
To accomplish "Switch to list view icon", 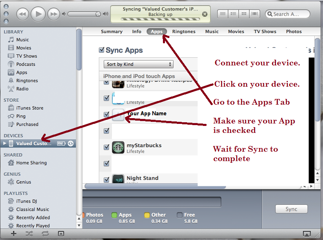I will coord(223,14).
